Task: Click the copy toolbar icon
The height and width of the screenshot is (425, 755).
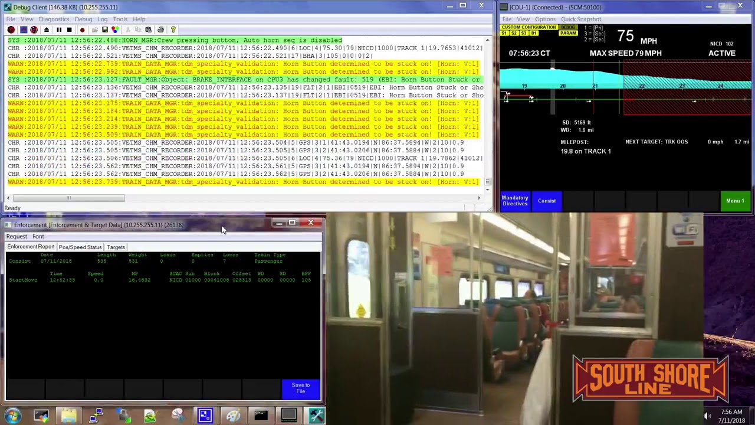Action: point(139,30)
